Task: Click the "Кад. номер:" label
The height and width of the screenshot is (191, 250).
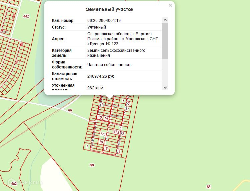Action: point(63,21)
